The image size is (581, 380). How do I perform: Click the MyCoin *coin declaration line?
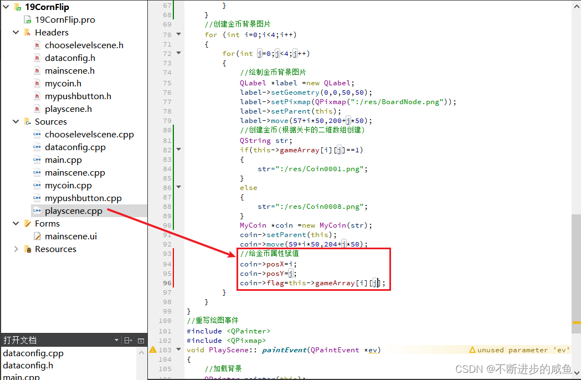306,225
